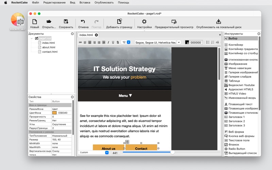
Task: Align text left
Action: pos(85,42)
